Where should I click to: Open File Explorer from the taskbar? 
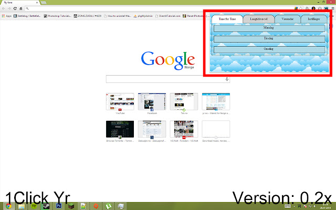click(22, 206)
